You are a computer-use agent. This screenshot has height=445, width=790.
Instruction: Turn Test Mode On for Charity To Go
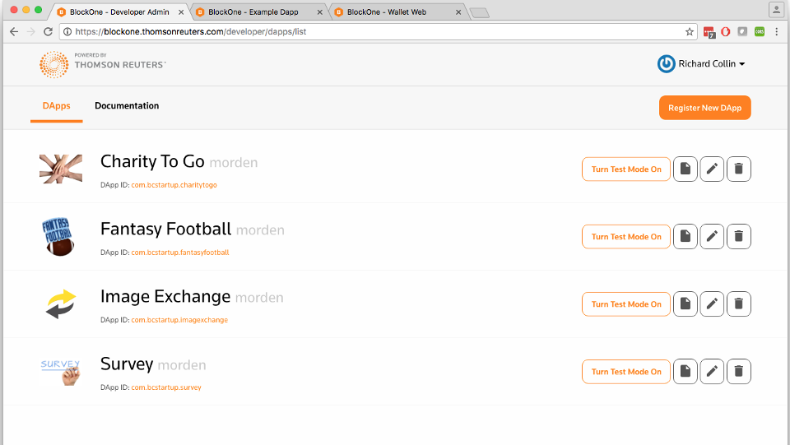pos(626,169)
